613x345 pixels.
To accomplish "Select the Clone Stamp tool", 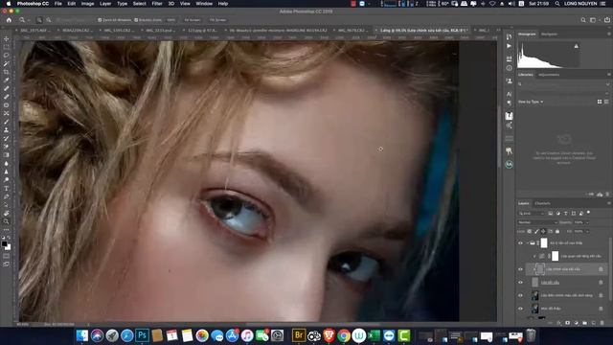I will coord(7,130).
